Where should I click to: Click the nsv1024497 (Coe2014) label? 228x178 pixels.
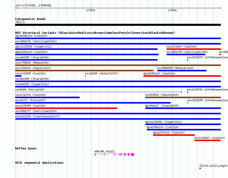point(210,138)
